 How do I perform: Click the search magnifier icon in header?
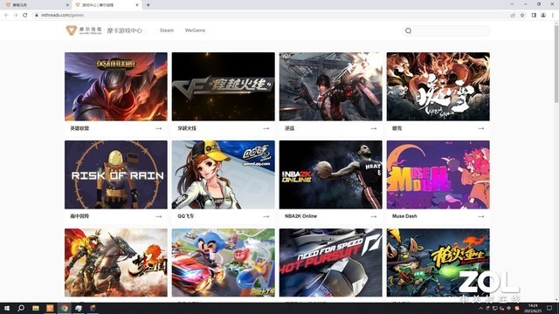click(x=408, y=31)
